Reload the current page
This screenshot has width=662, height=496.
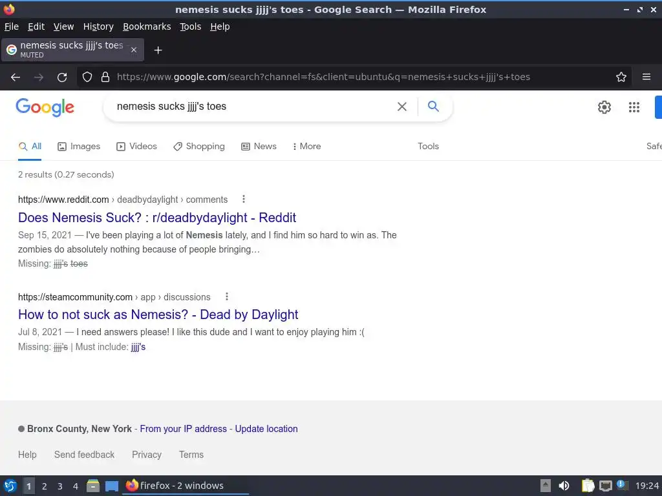pyautogui.click(x=62, y=77)
